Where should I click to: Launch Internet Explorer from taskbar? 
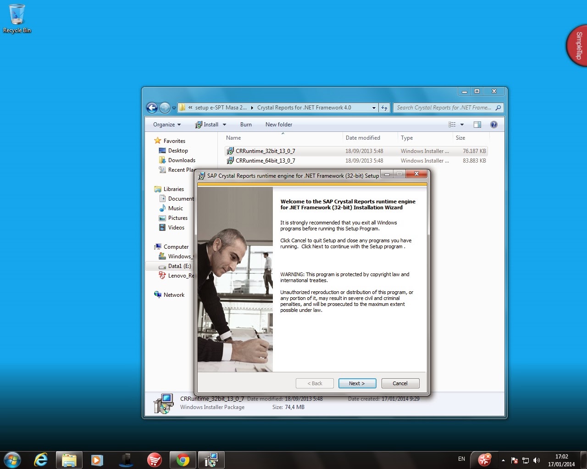click(41, 459)
